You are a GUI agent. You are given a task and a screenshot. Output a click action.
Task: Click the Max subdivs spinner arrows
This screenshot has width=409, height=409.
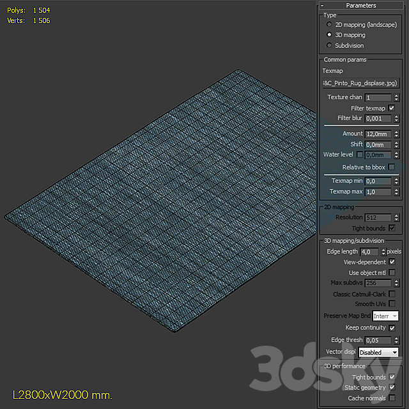396,283
